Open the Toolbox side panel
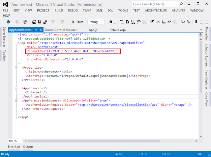 (4, 56)
